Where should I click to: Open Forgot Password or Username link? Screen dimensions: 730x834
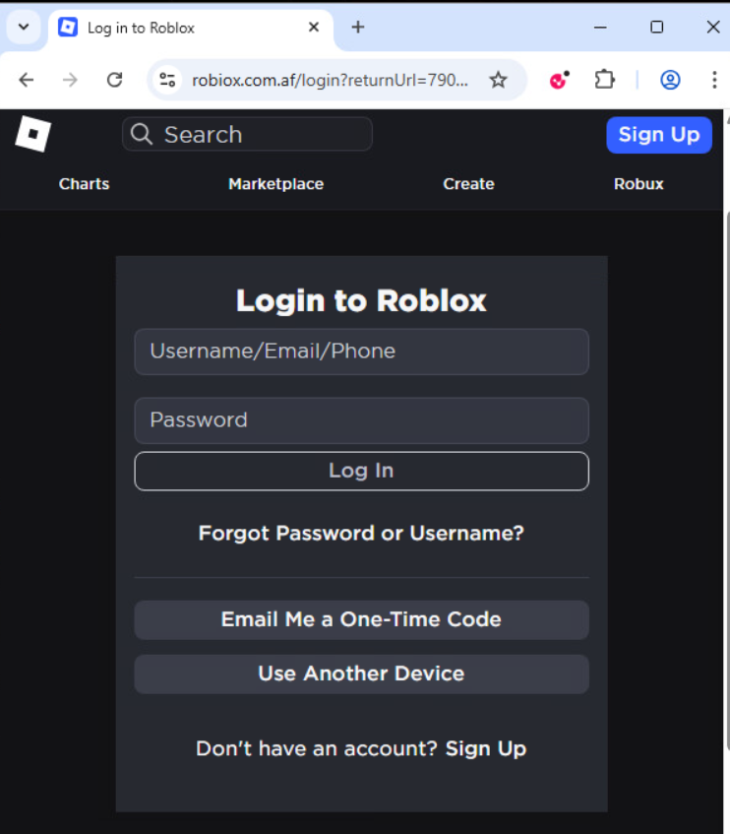click(361, 533)
